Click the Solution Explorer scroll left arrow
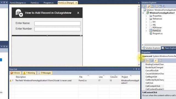 [143, 45]
